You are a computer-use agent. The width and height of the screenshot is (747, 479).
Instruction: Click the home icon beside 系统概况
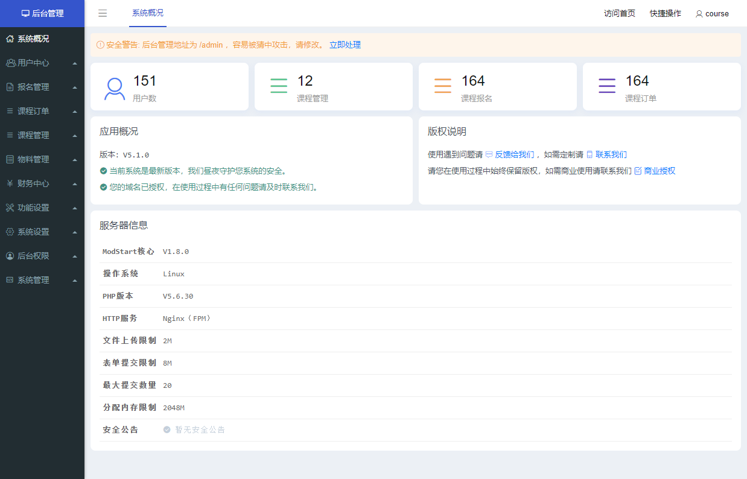10,39
